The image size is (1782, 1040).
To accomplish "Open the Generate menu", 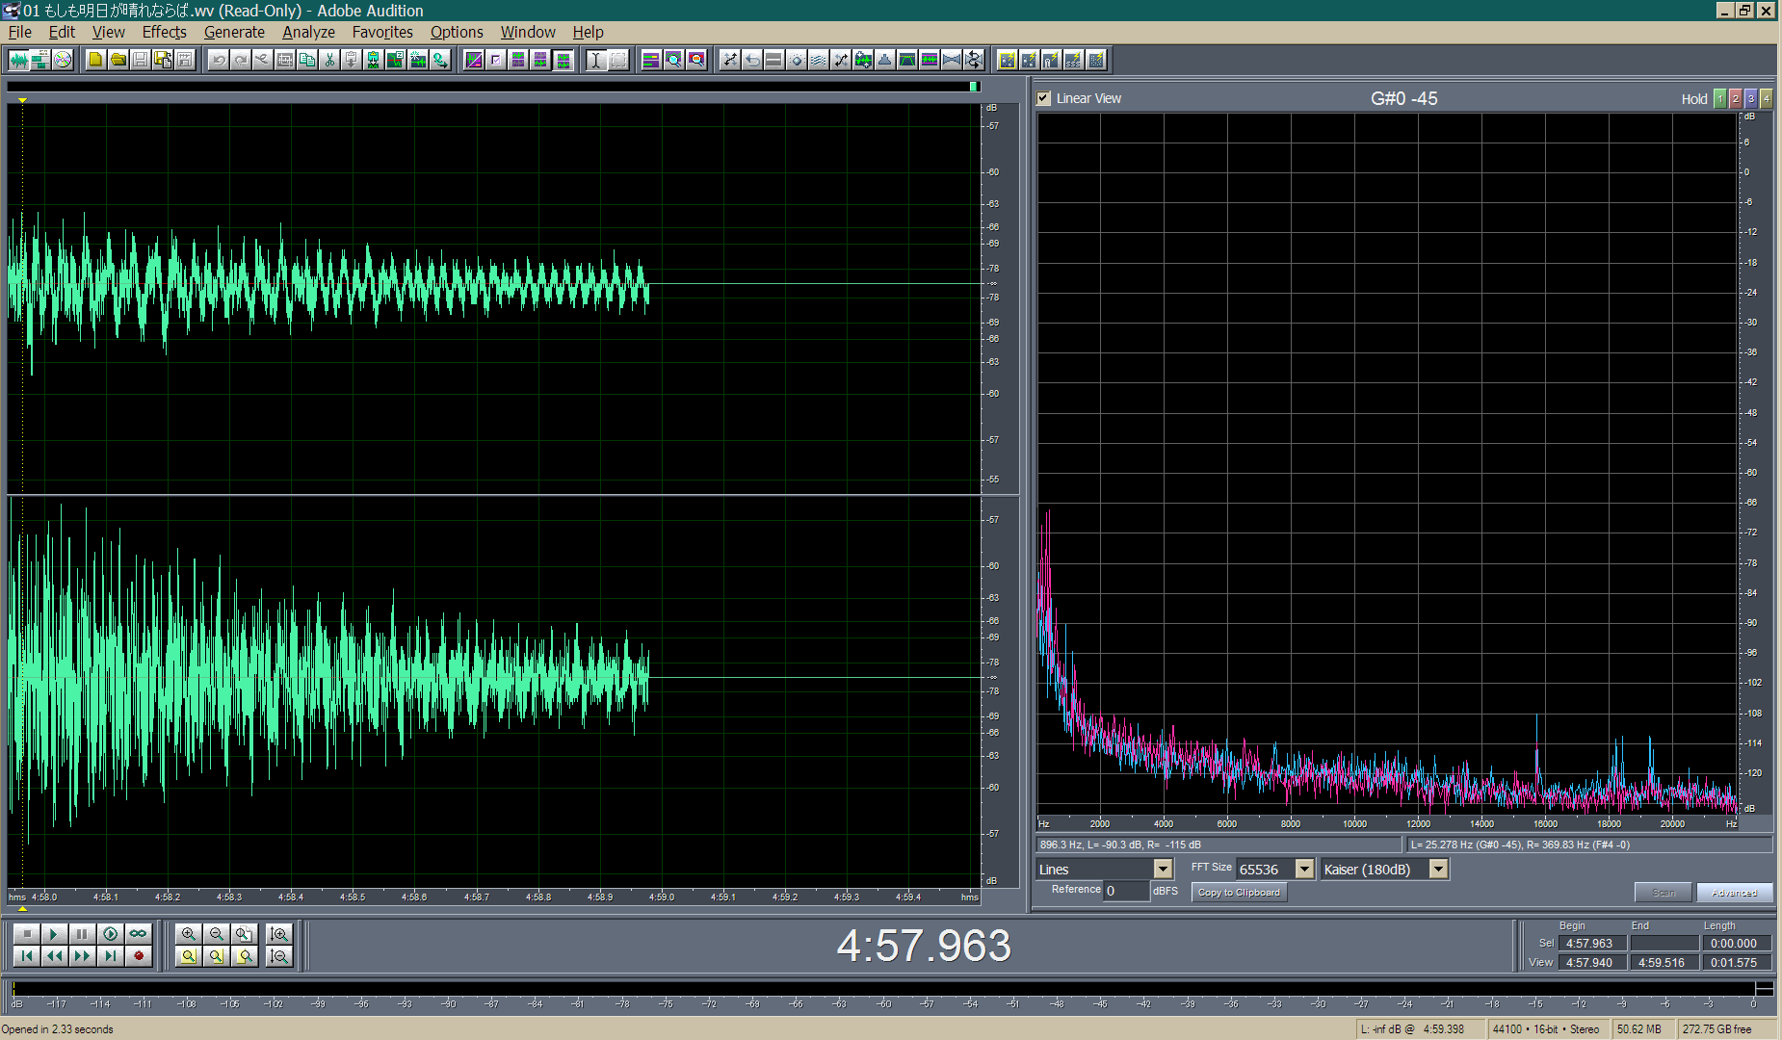I will pyautogui.click(x=234, y=32).
